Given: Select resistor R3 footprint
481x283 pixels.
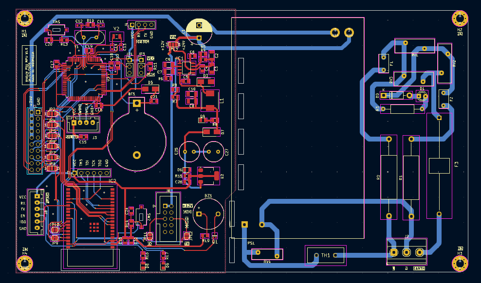Looking at the screenshot, I should pyautogui.click(x=403, y=109).
